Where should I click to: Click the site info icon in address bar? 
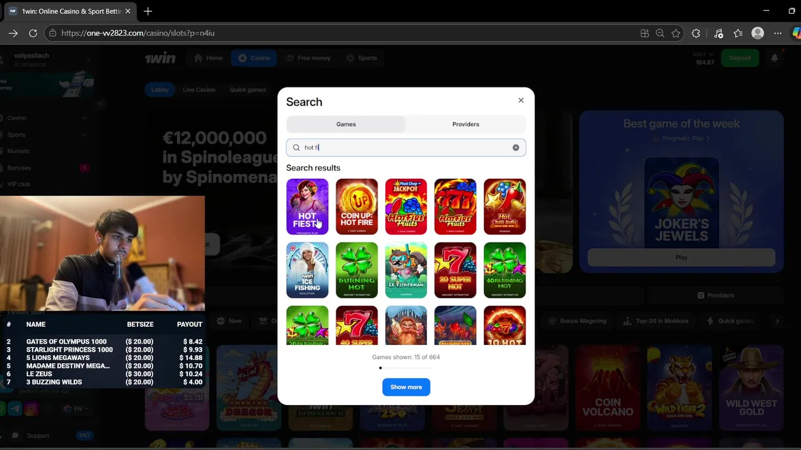pos(53,33)
